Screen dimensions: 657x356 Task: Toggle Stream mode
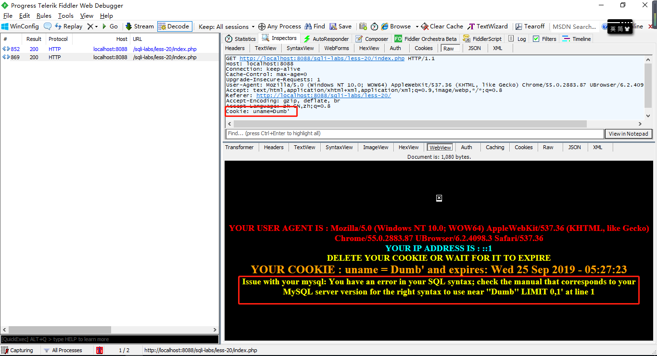click(x=139, y=26)
